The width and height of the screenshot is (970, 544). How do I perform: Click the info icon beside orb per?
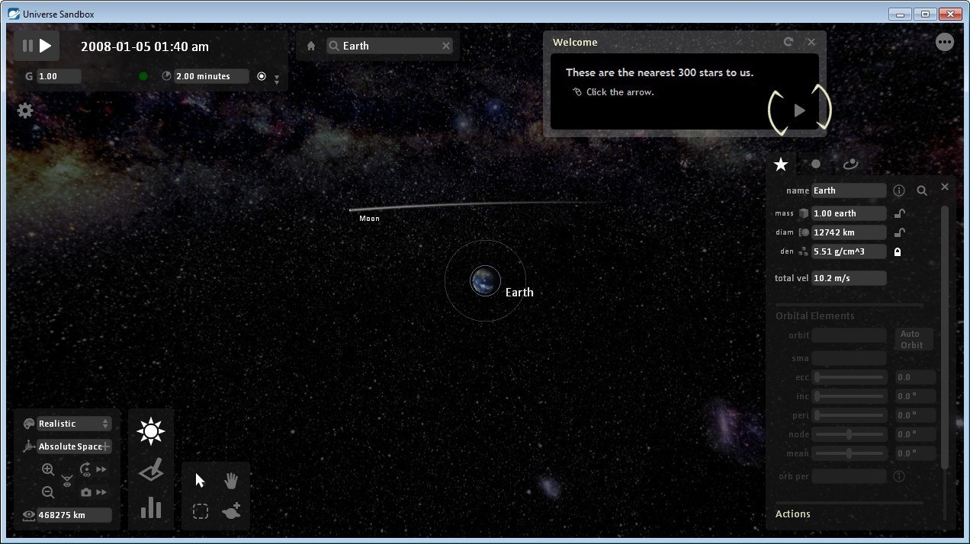click(899, 476)
